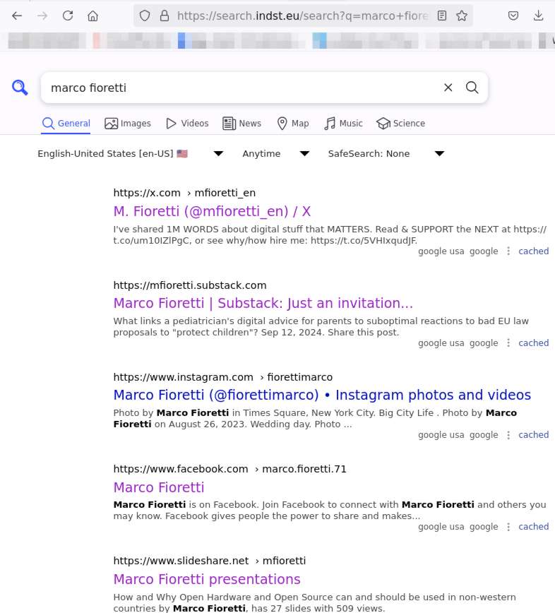Click the address bar URL field
Image resolution: width=555 pixels, height=613 pixels.
302,16
